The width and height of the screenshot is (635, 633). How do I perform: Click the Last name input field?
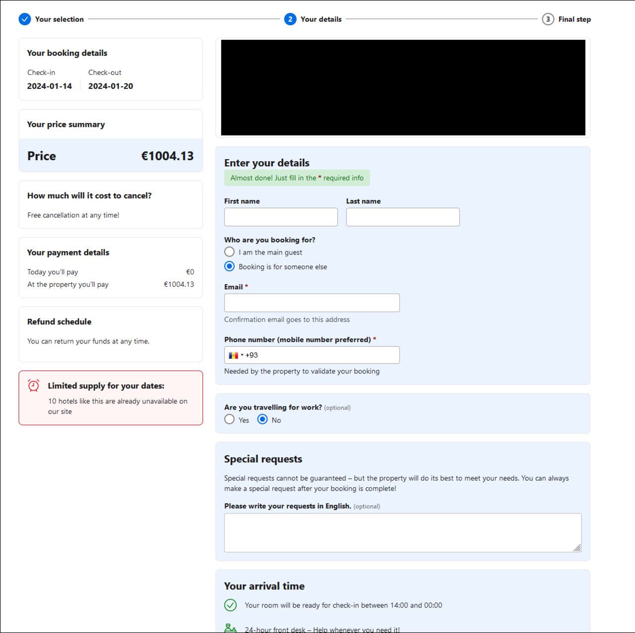[x=403, y=217]
